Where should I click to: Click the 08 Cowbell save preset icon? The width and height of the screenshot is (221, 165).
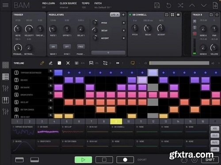167,15
